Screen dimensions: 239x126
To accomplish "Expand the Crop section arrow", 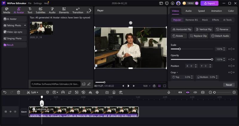I will (177, 73).
